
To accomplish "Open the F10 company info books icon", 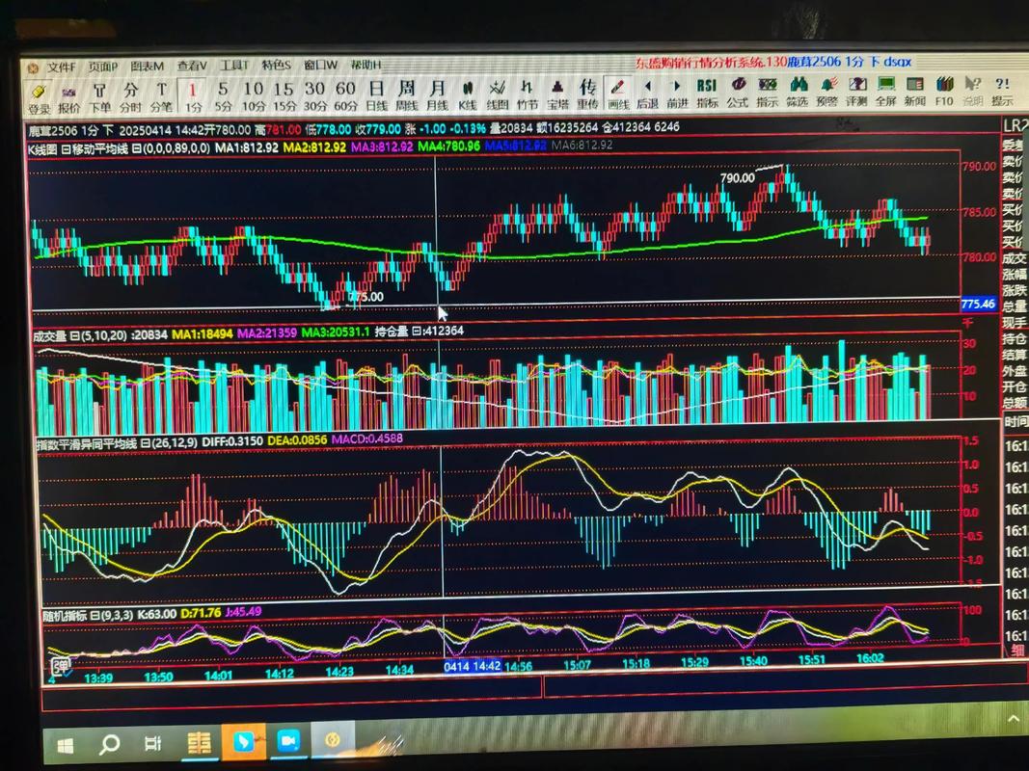I will pos(944,91).
